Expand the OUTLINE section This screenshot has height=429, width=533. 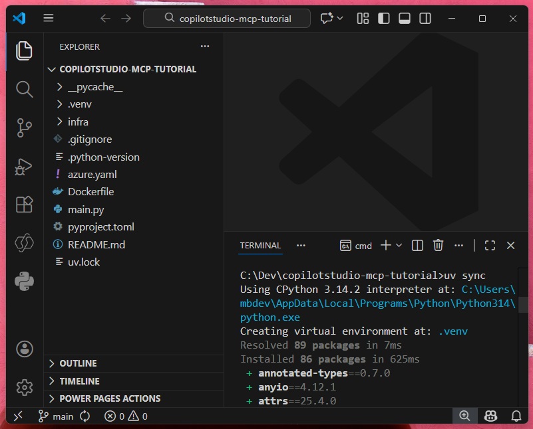click(x=78, y=363)
